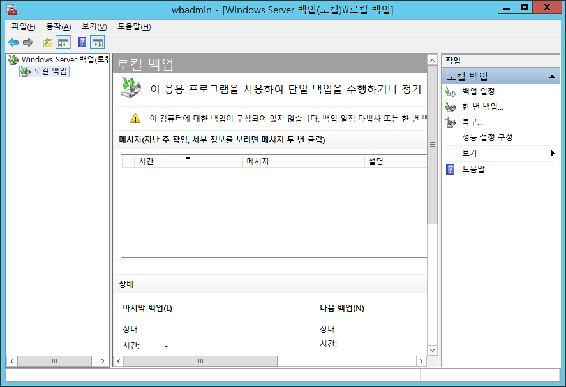
Task: Click the large backup disc header icon
Action: [130, 87]
